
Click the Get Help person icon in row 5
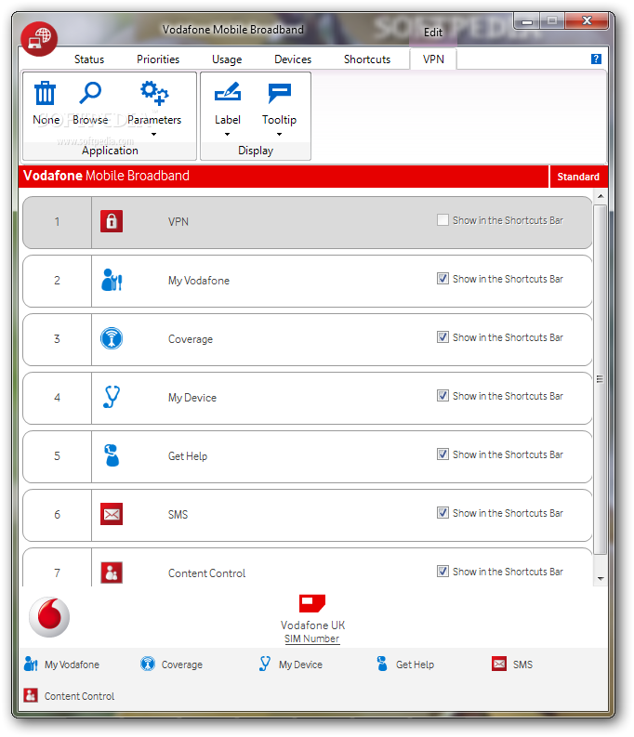click(112, 455)
